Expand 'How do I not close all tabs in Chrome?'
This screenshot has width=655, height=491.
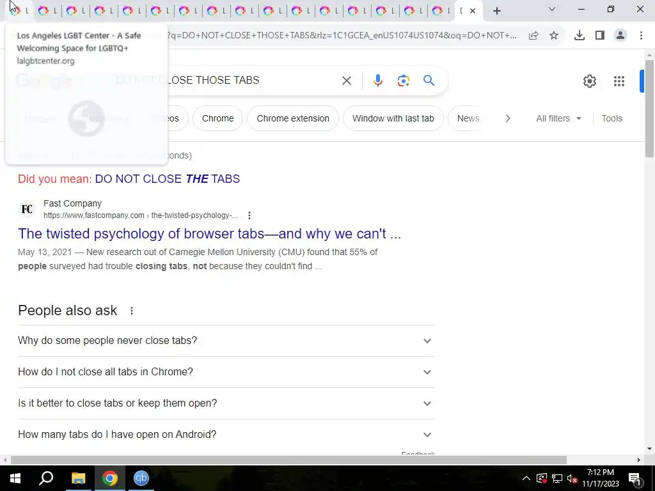click(x=226, y=372)
